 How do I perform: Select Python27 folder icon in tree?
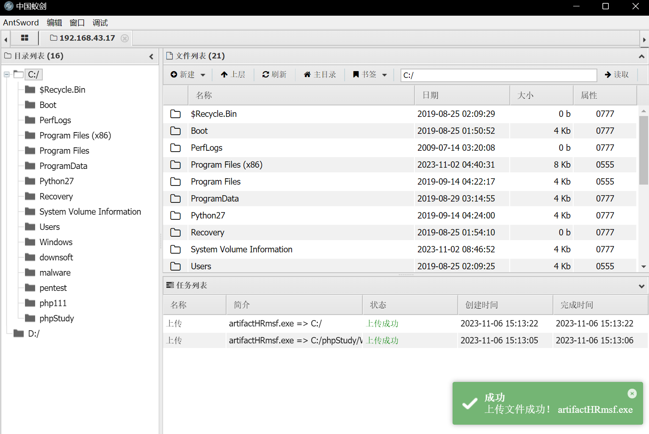tap(30, 181)
